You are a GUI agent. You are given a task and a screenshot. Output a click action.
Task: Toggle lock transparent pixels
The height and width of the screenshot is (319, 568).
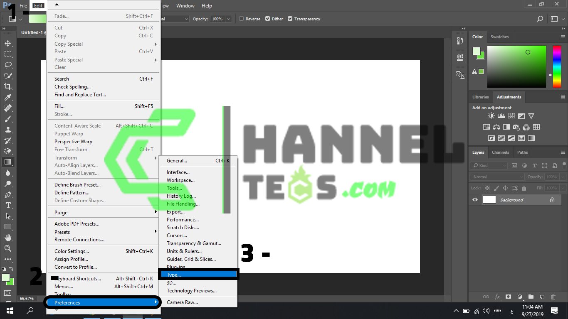pyautogui.click(x=487, y=188)
